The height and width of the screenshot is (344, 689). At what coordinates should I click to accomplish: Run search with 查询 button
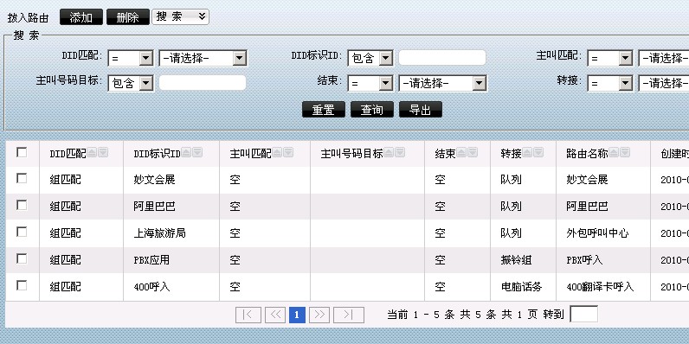click(x=371, y=110)
